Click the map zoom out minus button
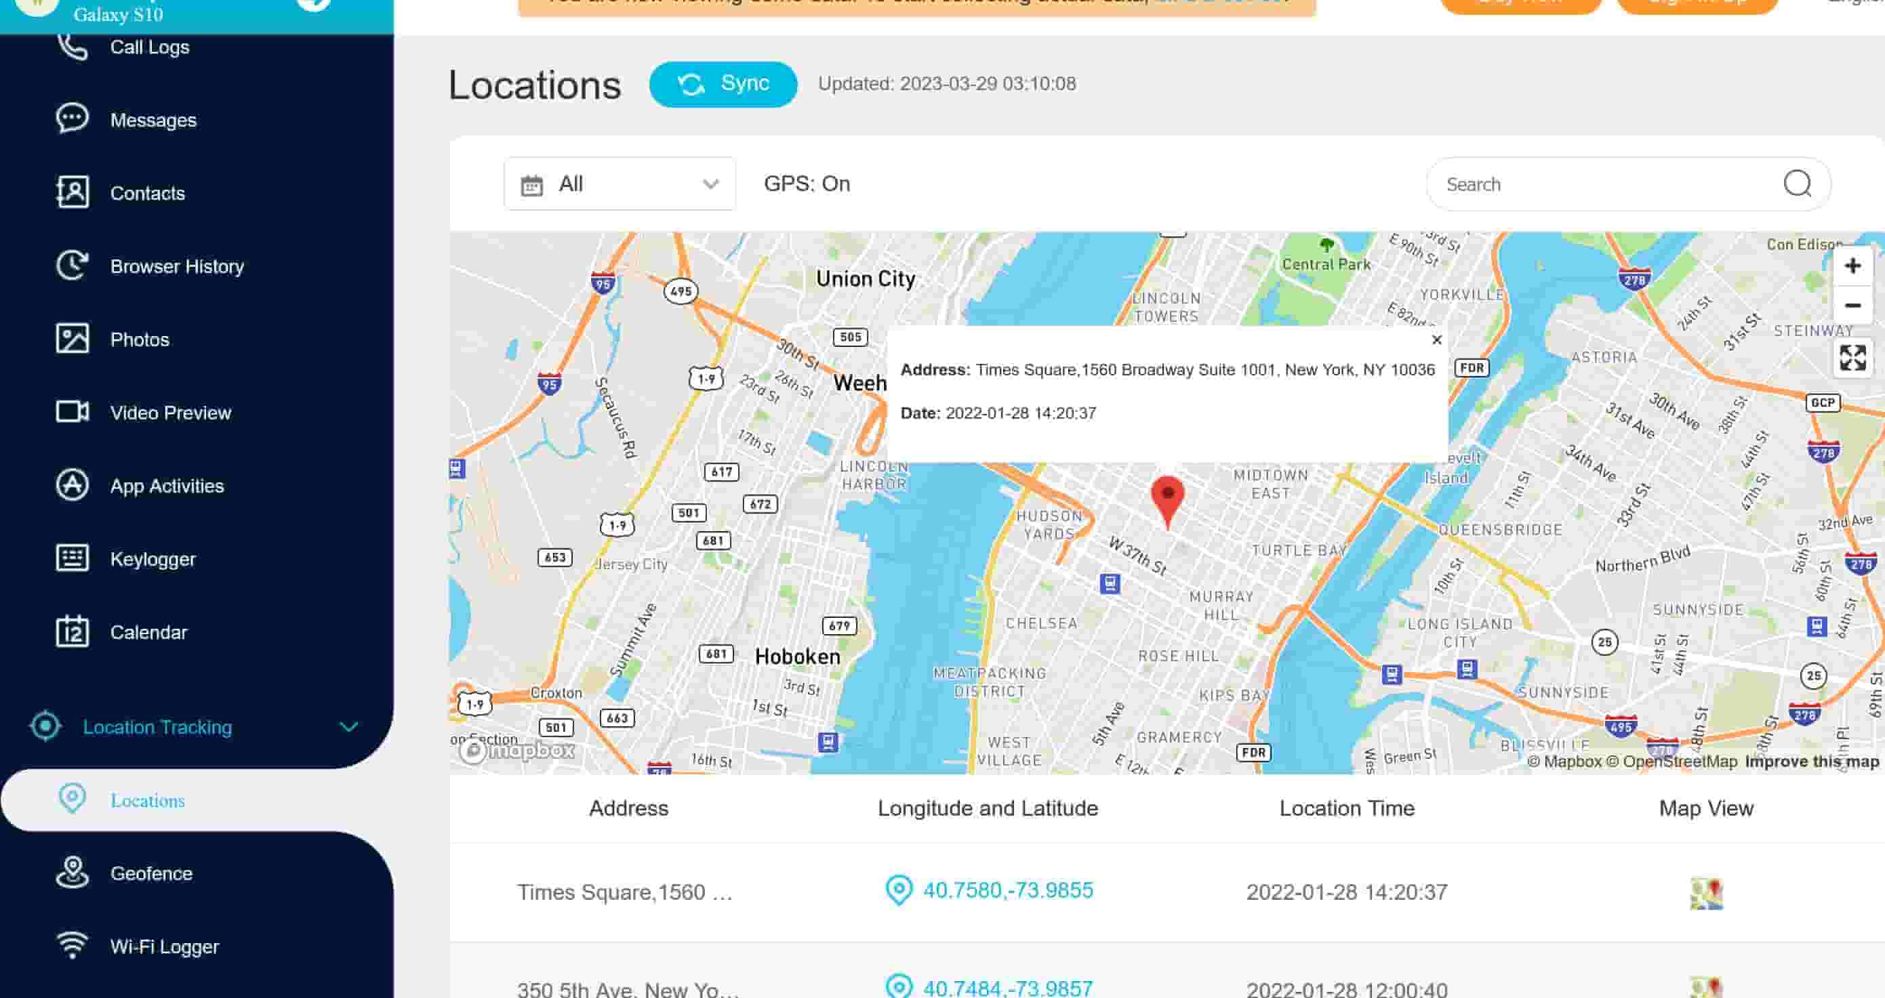 [1852, 305]
